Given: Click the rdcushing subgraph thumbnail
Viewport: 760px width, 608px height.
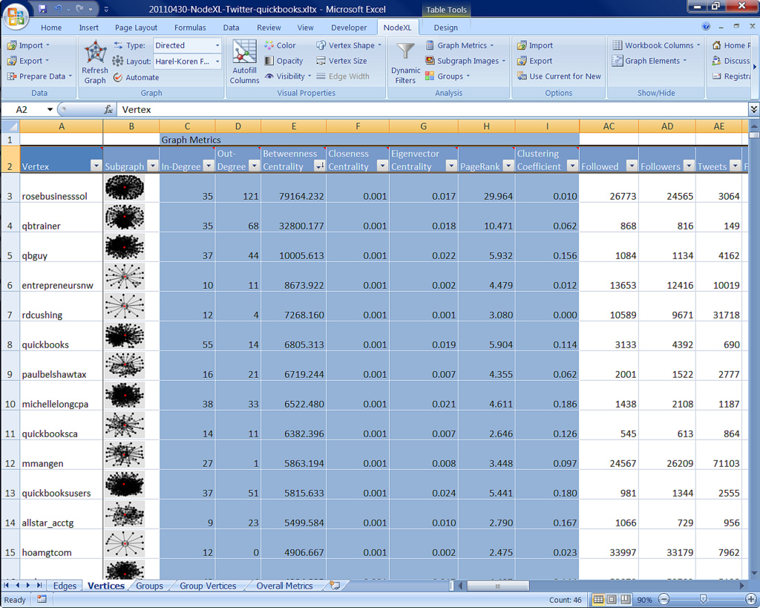Looking at the screenshot, I should point(125,306).
